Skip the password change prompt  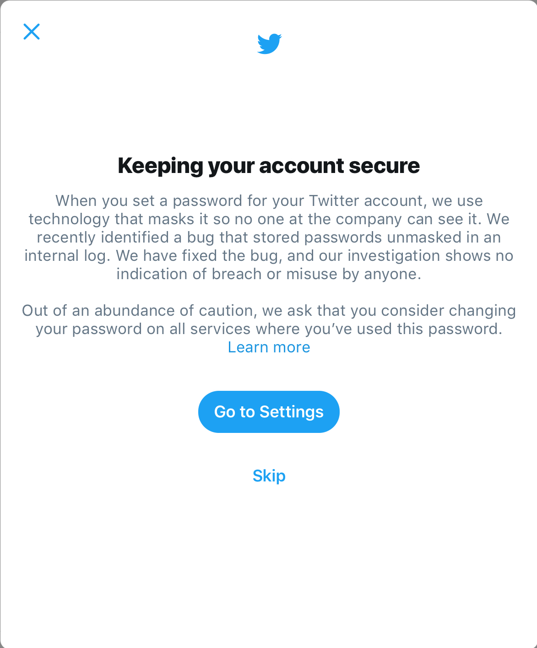(269, 476)
